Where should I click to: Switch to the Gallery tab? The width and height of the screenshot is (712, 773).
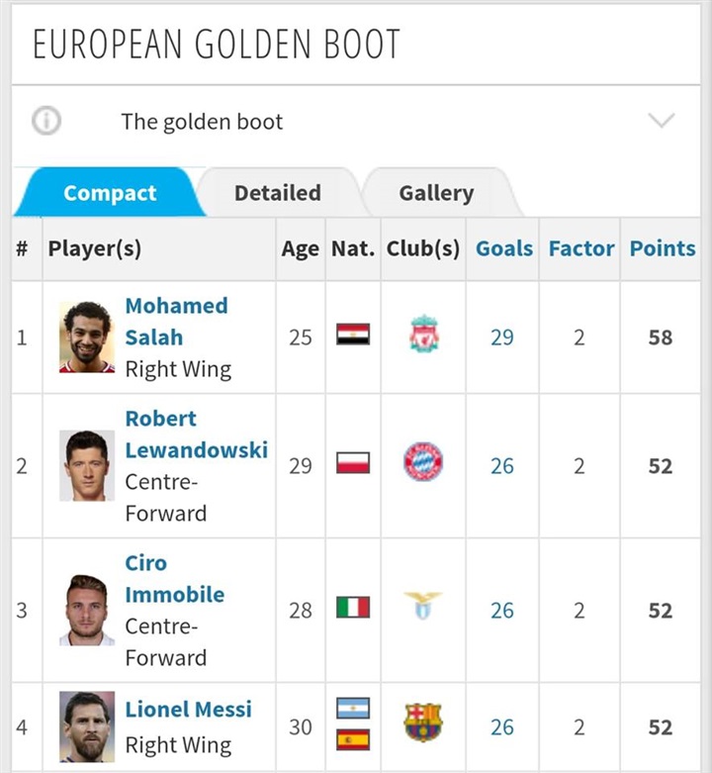436,193
